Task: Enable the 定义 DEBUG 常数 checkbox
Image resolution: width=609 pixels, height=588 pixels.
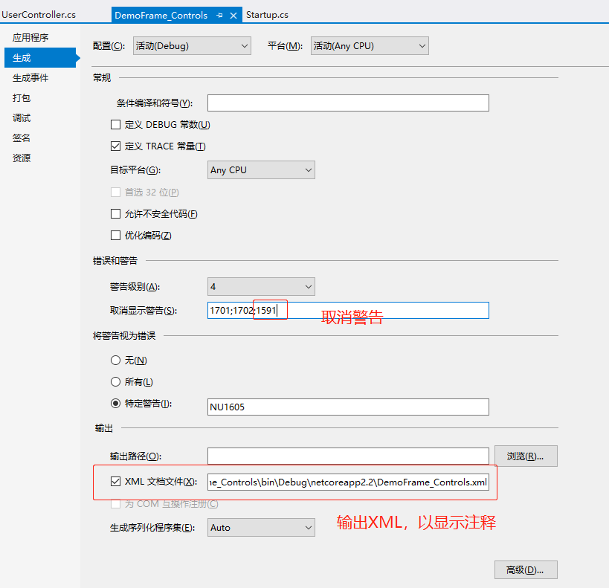Action: (115, 125)
